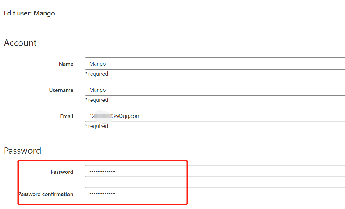Image resolution: width=345 pixels, height=209 pixels.
Task: Click the required hint under Name
Action: (x=96, y=74)
